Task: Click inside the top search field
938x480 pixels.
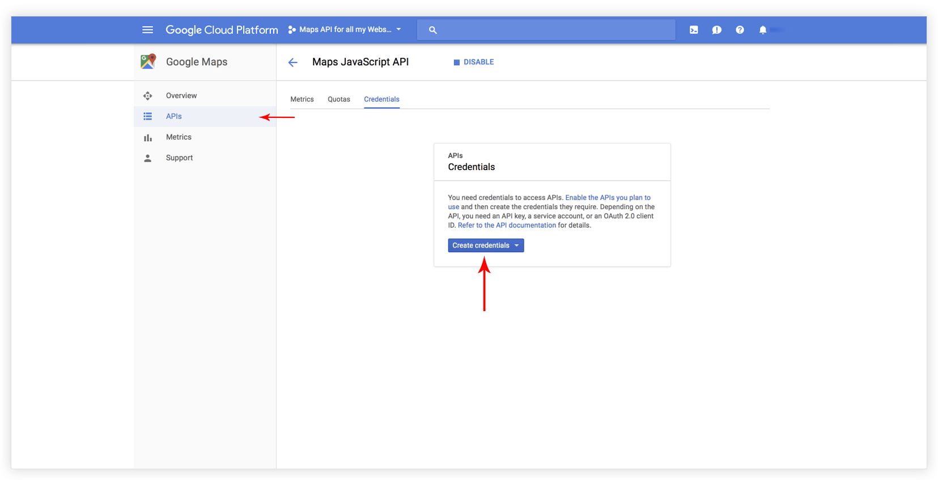Action: coord(555,30)
